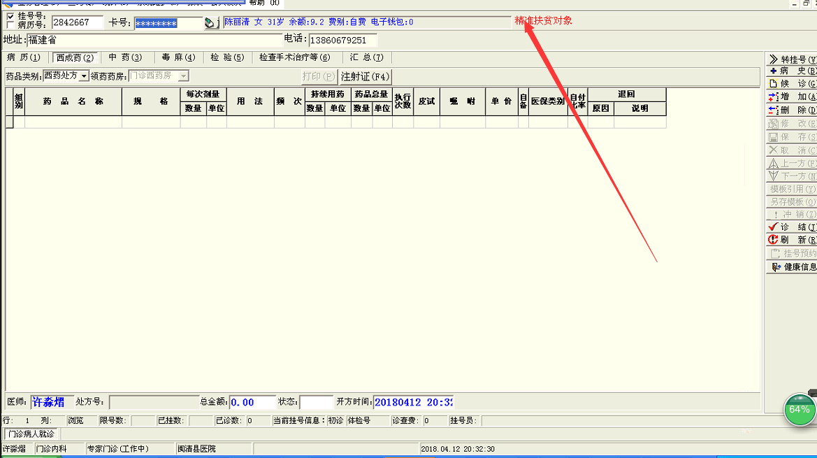This screenshot has width=817, height=458.
Task: Open 病史 medical history with plus icon
Action: tap(774, 71)
